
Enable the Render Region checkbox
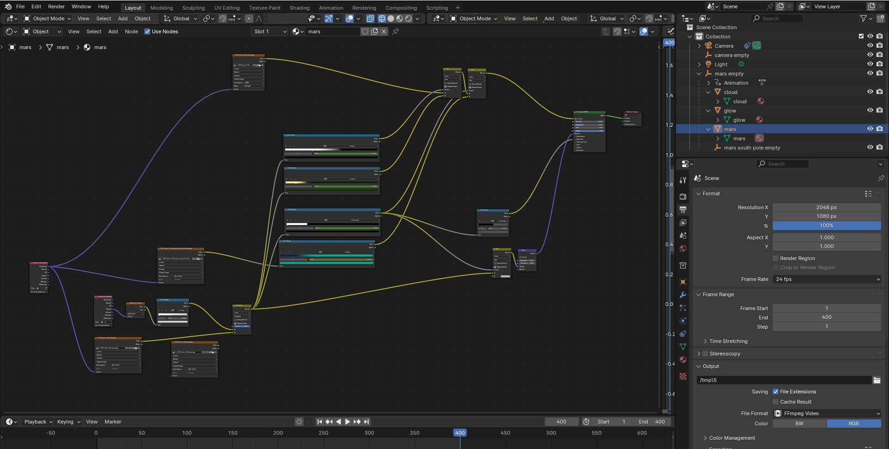click(776, 258)
